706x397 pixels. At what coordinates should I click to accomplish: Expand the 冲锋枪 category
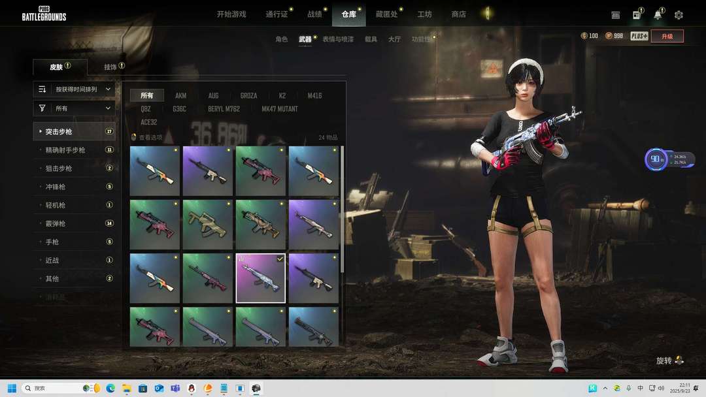point(75,187)
